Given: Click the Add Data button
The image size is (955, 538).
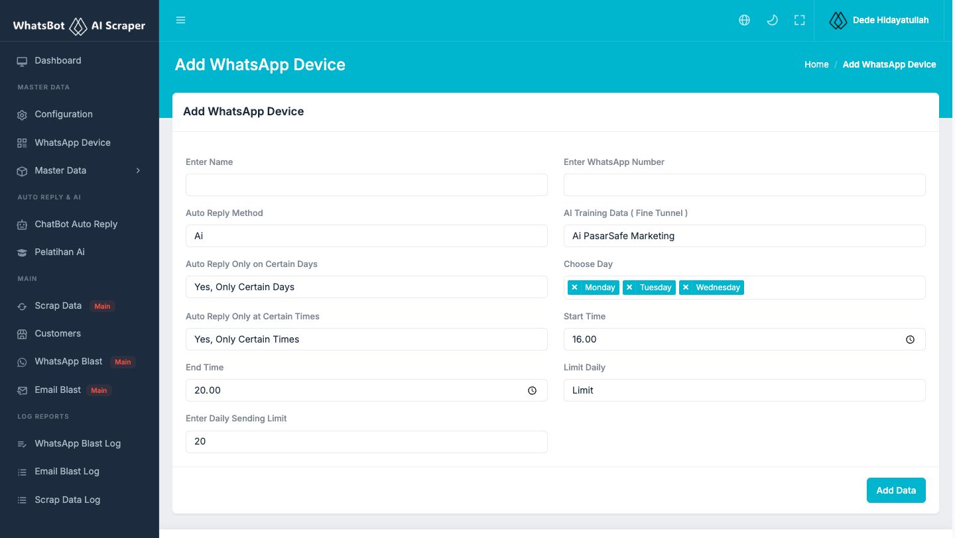Looking at the screenshot, I should coord(896,490).
